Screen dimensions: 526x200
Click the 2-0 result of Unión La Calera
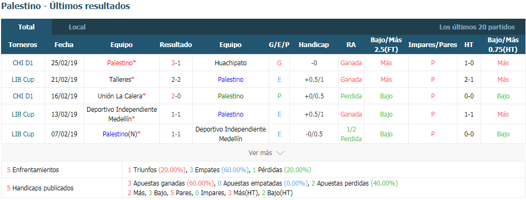tap(176, 96)
